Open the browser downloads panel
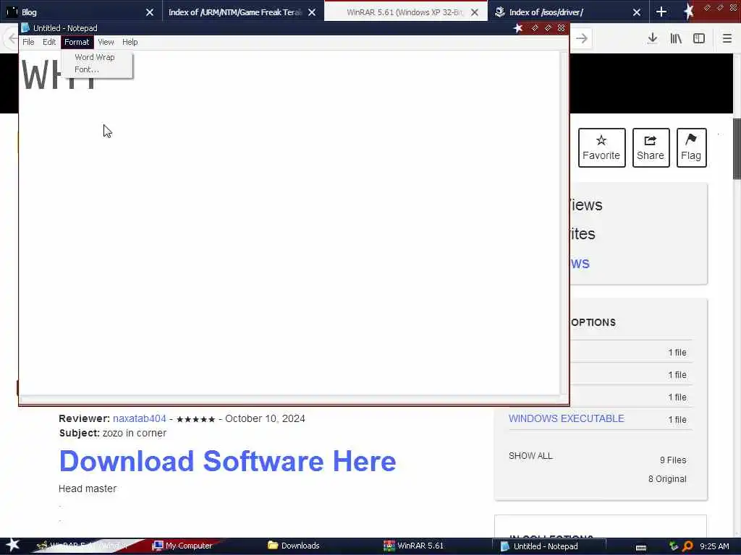The height and width of the screenshot is (555, 741). click(x=653, y=38)
